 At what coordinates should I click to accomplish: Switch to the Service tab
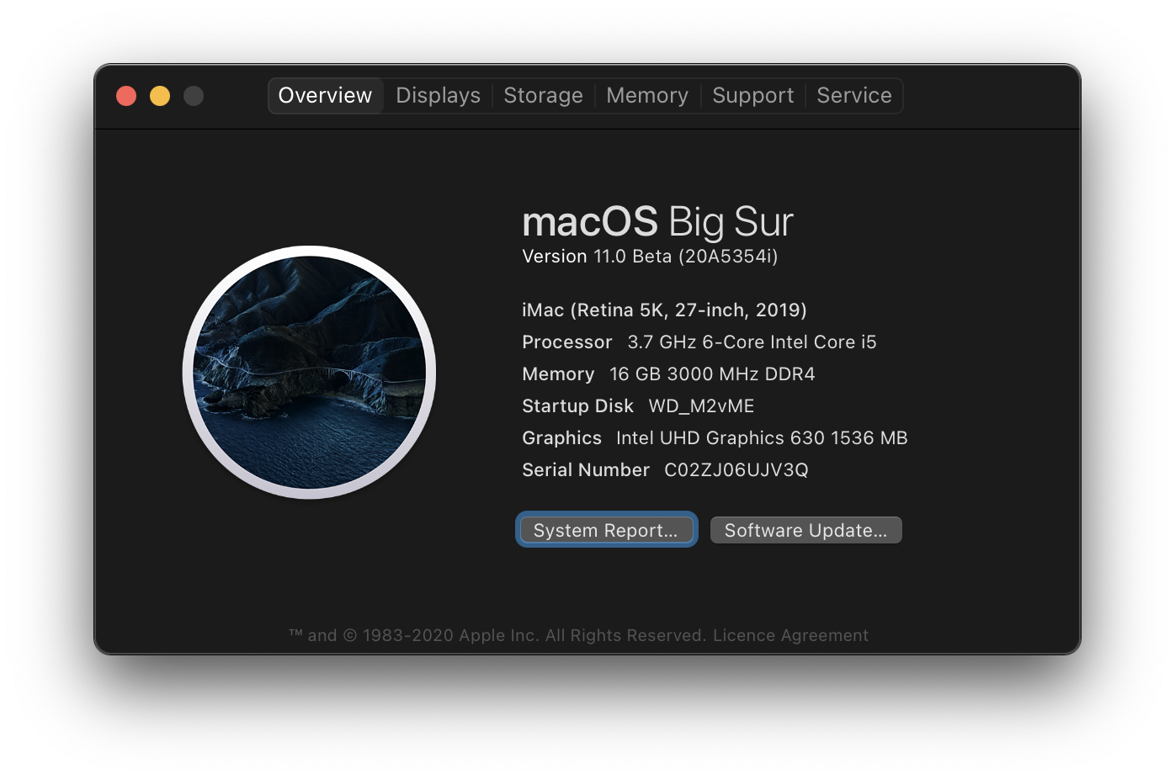pyautogui.click(x=854, y=95)
